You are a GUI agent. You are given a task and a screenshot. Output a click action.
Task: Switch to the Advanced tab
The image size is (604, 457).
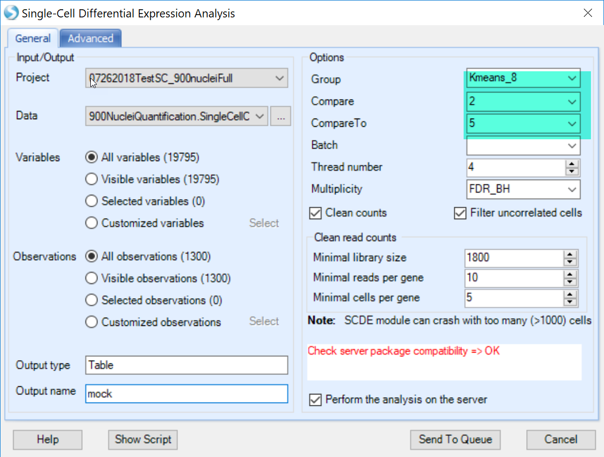pyautogui.click(x=90, y=39)
